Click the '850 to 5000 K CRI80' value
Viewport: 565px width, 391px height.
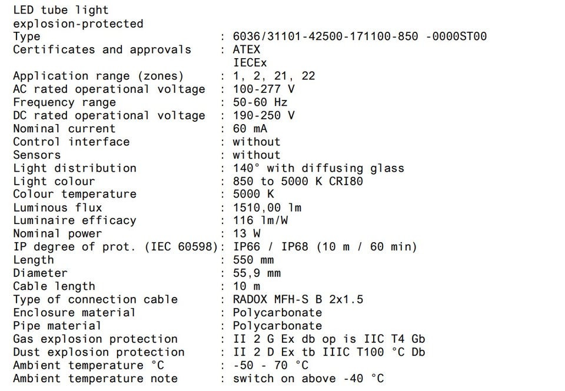(298, 181)
